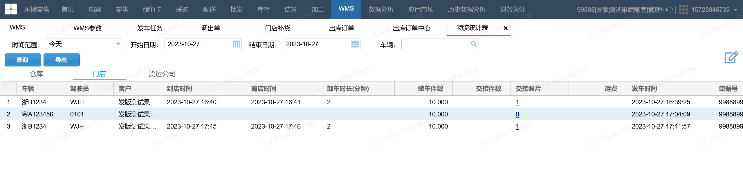743x169 pixels.
Task: Open the 加工 menu
Action: 318,10
